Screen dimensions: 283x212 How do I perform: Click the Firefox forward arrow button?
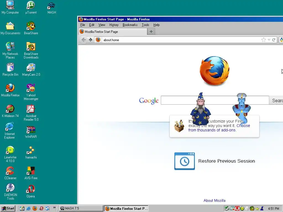[x=90, y=40]
